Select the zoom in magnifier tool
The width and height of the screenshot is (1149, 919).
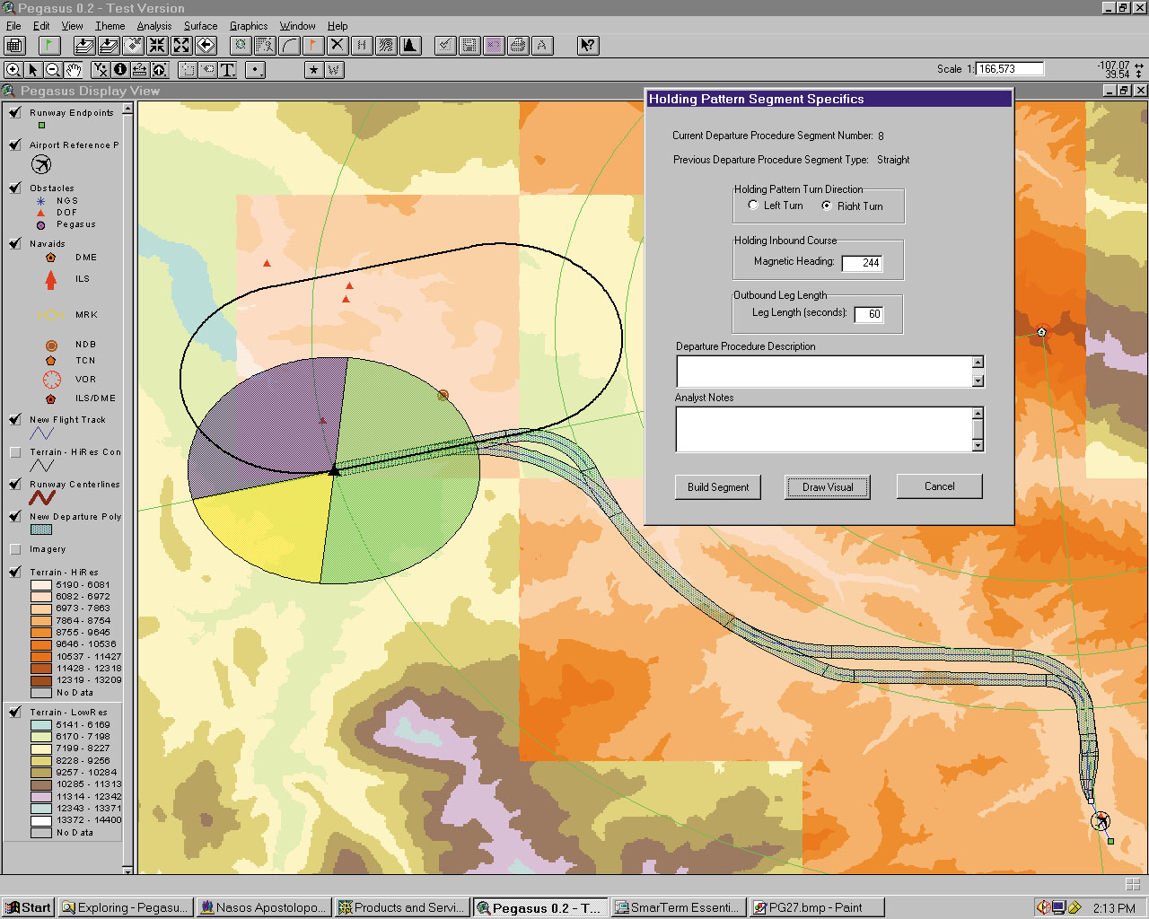pos(13,70)
